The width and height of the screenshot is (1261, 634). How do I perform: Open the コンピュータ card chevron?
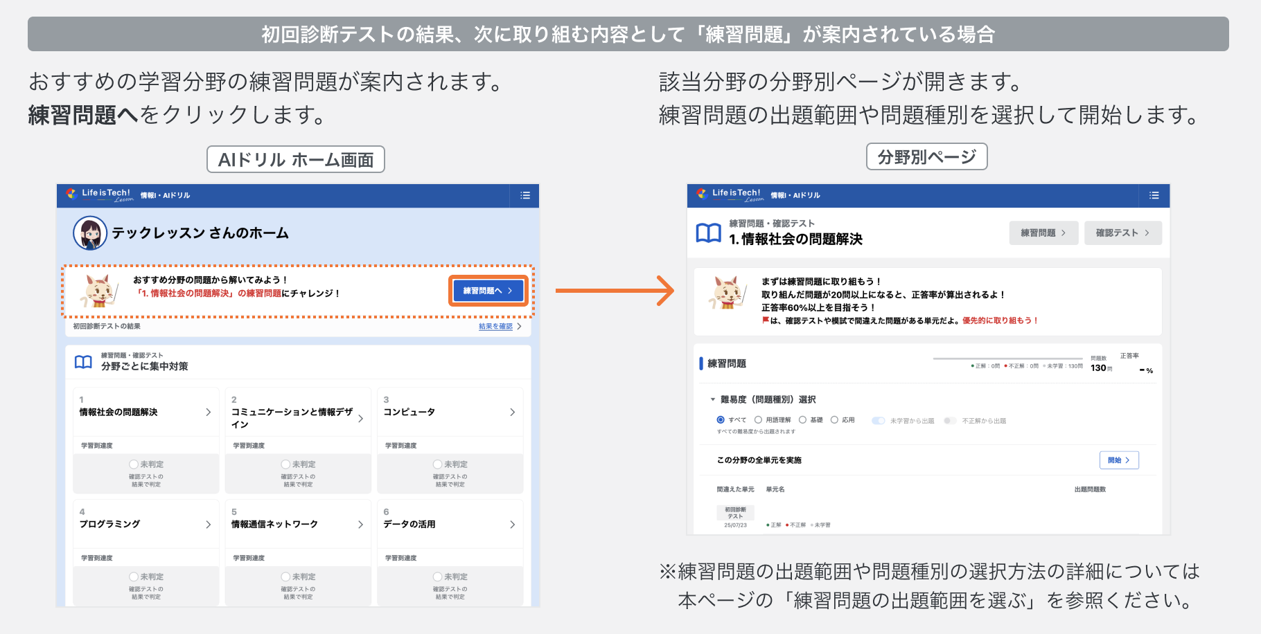point(512,412)
